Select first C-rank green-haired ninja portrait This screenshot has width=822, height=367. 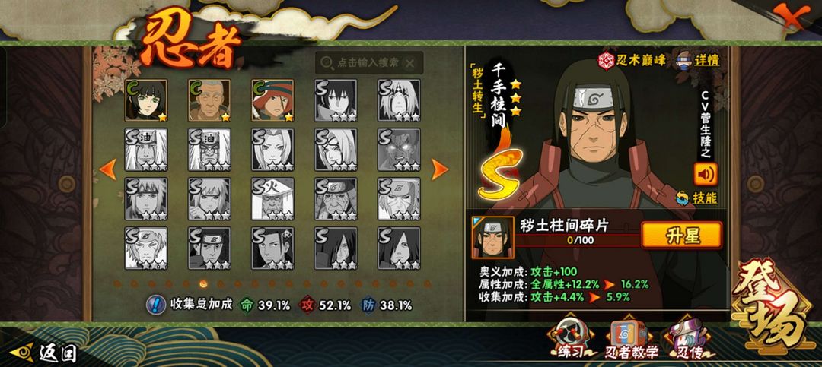click(146, 100)
